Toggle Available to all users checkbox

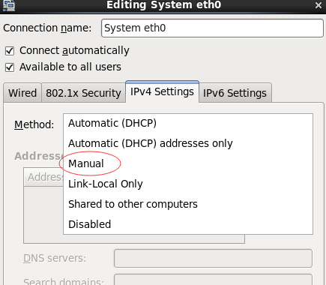coord(10,67)
